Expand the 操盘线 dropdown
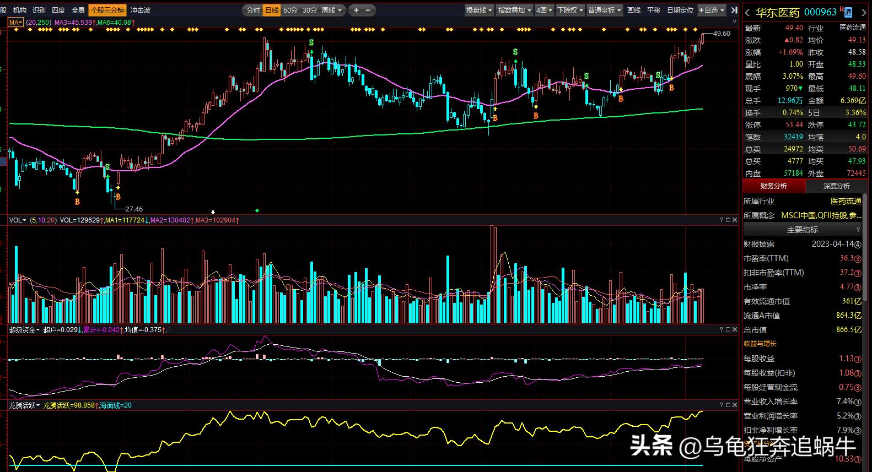The height and width of the screenshot is (472, 872). coord(479,10)
